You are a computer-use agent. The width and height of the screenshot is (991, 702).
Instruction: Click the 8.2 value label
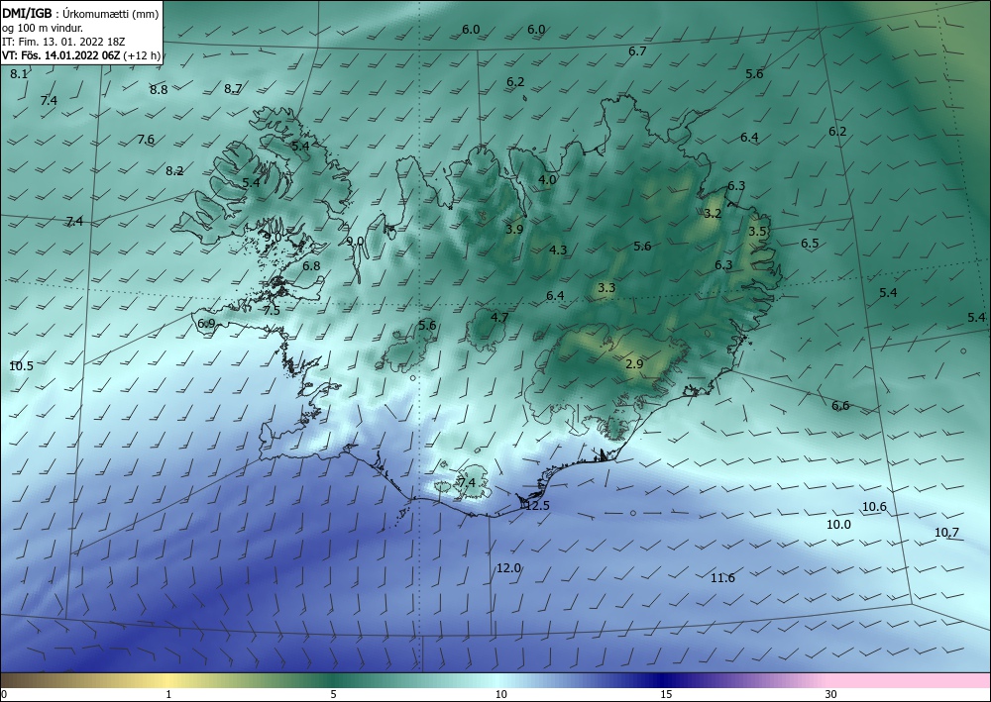174,171
